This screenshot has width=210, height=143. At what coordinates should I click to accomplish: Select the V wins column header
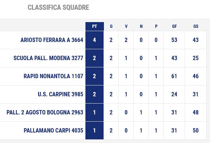(126, 26)
